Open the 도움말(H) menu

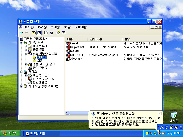pyautogui.click(x=81, y=27)
